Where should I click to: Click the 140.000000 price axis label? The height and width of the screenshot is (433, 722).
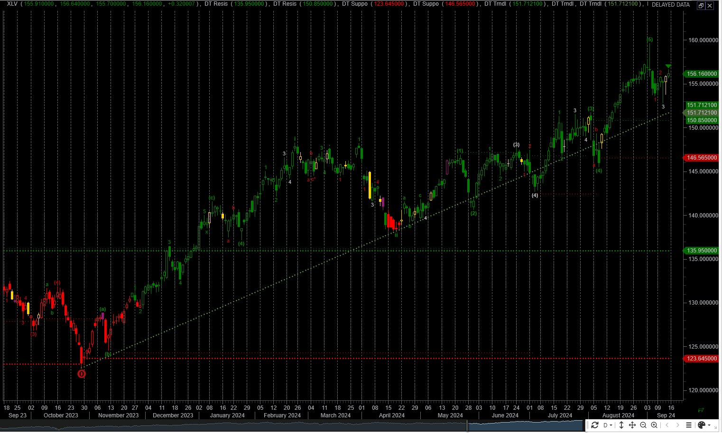click(x=703, y=216)
